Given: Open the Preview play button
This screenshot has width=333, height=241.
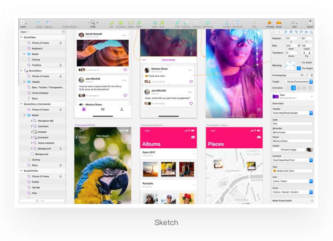Looking at the screenshot, I should [270, 23].
